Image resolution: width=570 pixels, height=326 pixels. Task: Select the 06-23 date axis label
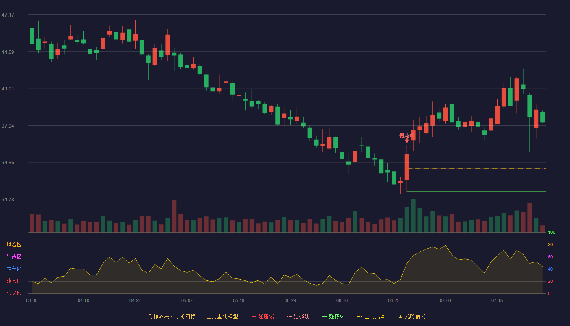click(394, 300)
